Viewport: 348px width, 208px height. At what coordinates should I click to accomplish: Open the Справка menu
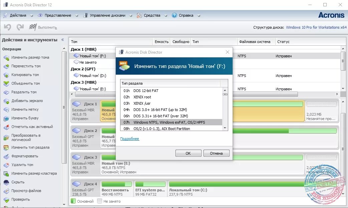coord(186,16)
